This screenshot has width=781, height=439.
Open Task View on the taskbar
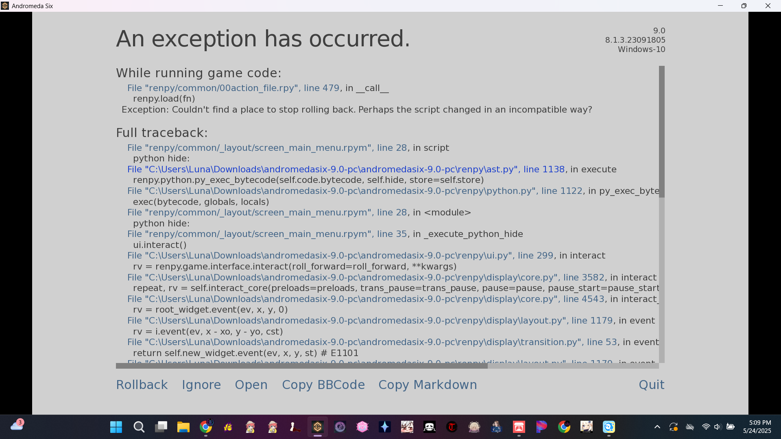(x=161, y=427)
